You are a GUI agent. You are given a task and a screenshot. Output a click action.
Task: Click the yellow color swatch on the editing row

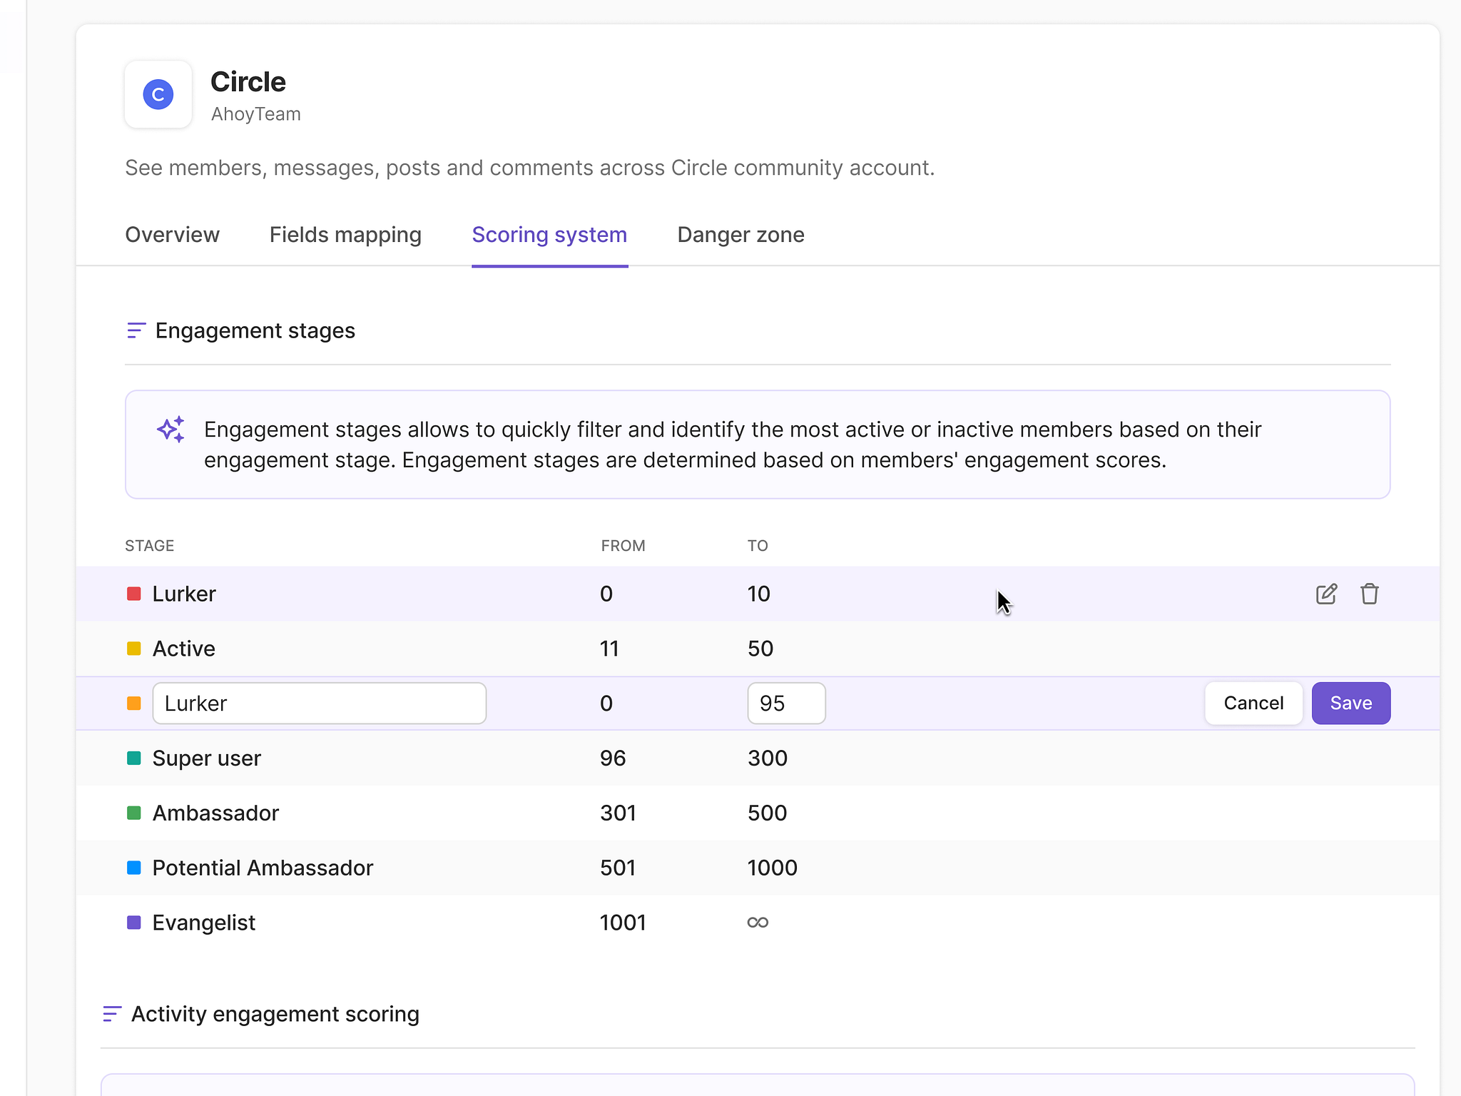click(133, 703)
